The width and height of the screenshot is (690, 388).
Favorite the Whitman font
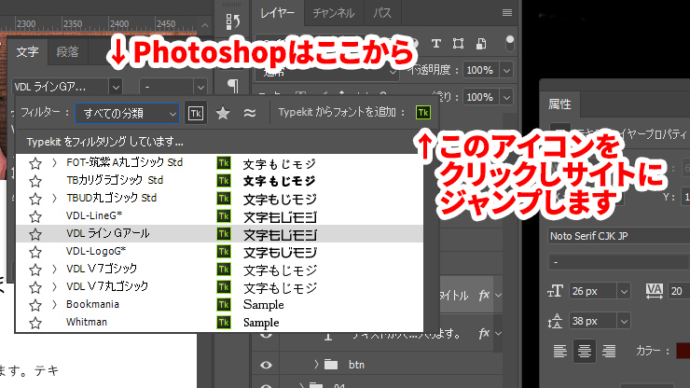click(x=35, y=323)
